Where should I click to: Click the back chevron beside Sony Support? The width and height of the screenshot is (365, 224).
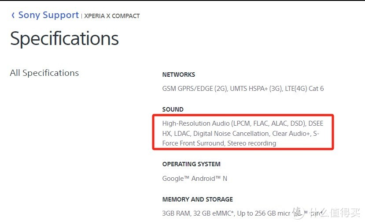(x=13, y=15)
